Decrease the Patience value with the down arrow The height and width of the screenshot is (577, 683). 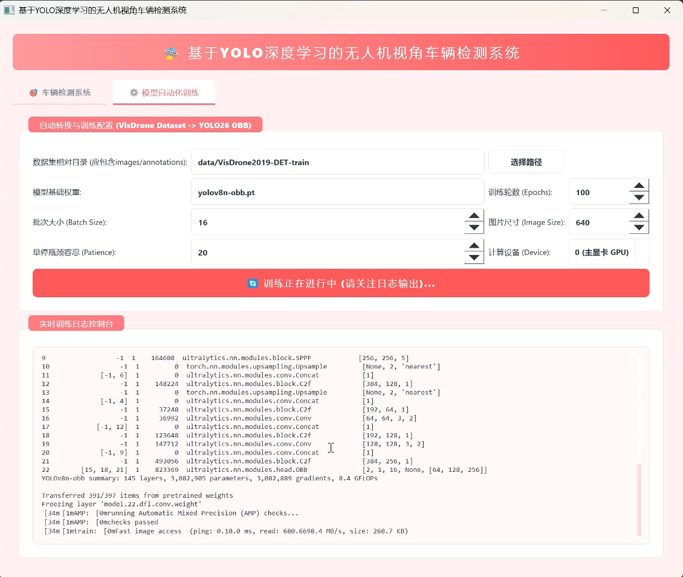474,258
